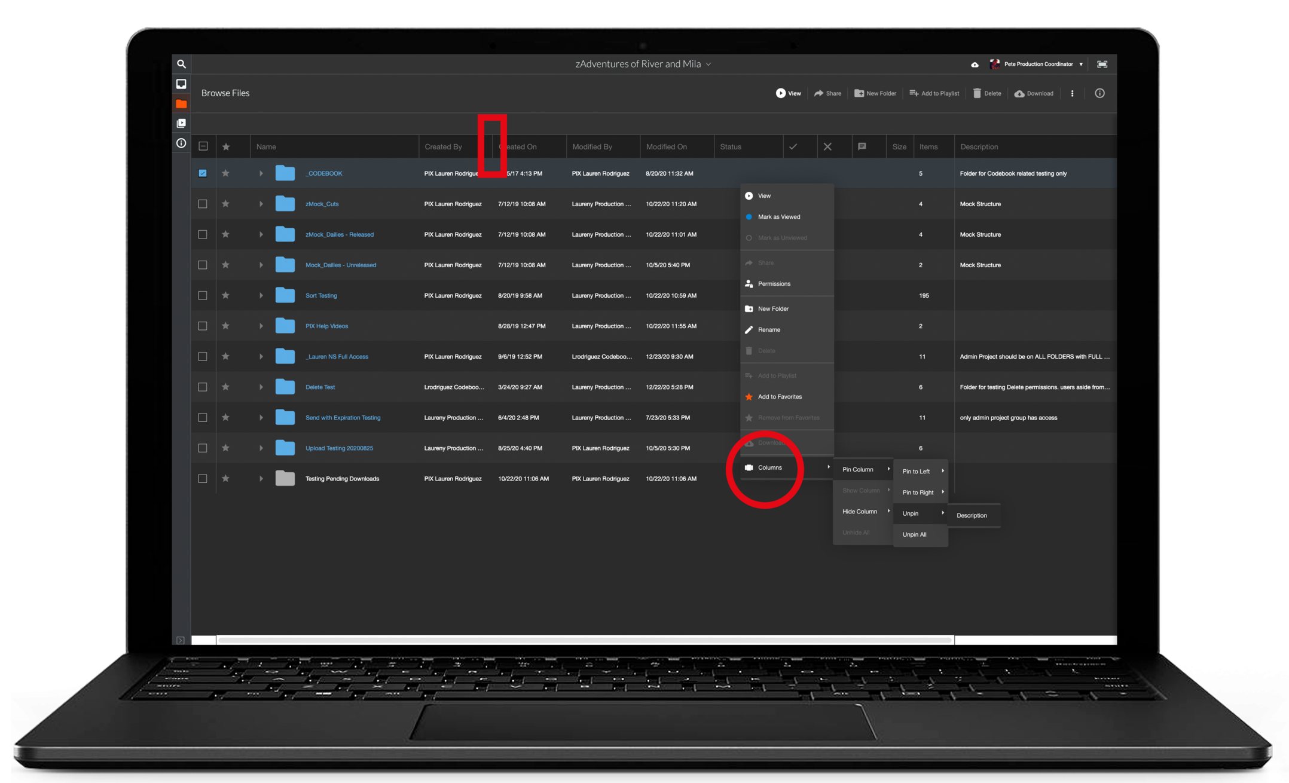Click the search magnifier icon

pos(181,64)
